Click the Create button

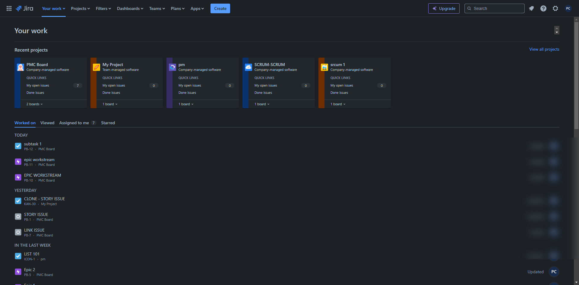click(x=220, y=8)
